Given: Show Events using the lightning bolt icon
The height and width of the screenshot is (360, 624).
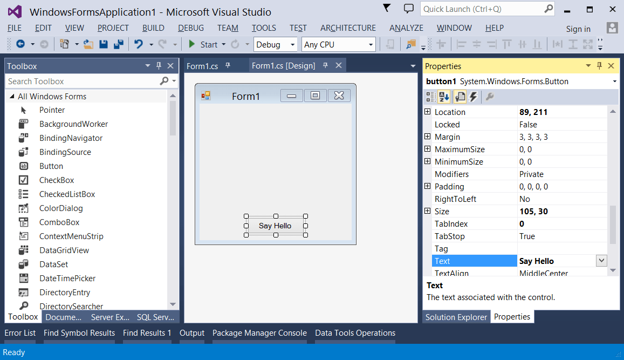Looking at the screenshot, I should coord(473,97).
